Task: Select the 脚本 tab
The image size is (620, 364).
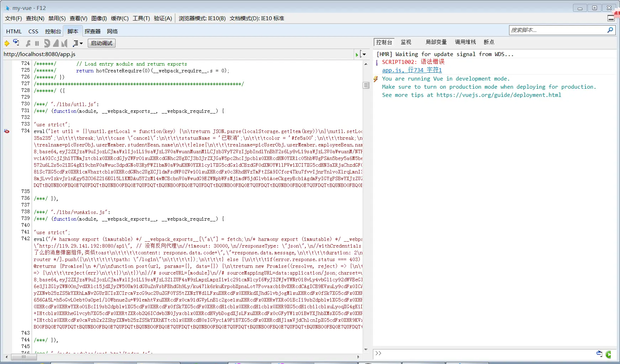Action: (x=73, y=31)
